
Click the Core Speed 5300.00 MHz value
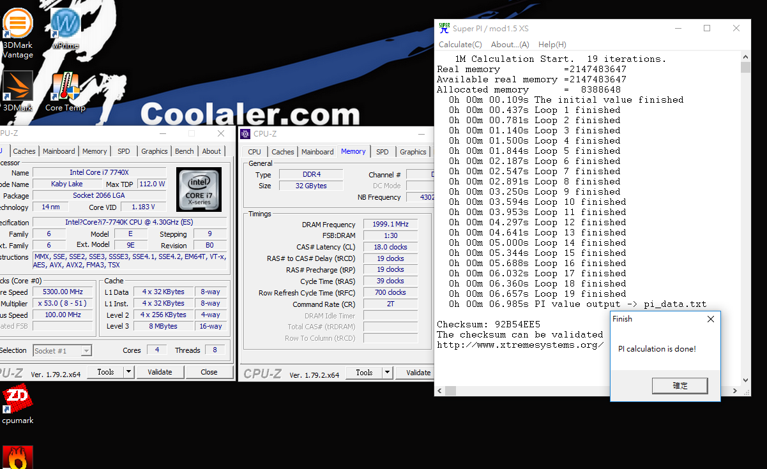(63, 292)
